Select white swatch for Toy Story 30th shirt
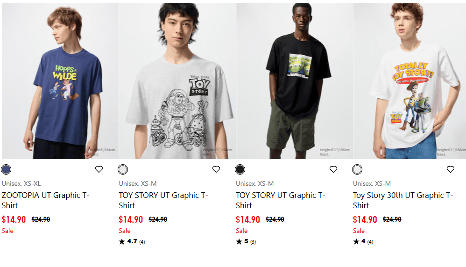Screen dimensions: 466x267 point(357,169)
